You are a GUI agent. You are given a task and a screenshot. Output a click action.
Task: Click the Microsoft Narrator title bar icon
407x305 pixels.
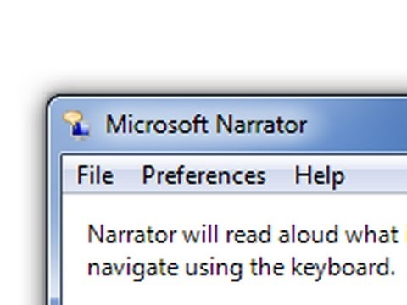pyautogui.click(x=77, y=125)
